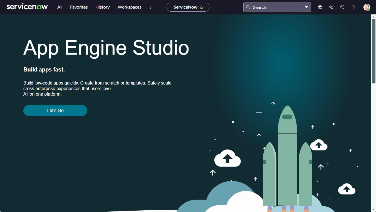Click the ServiceNow page title pill
The width and height of the screenshot is (376, 212).
(x=188, y=7)
